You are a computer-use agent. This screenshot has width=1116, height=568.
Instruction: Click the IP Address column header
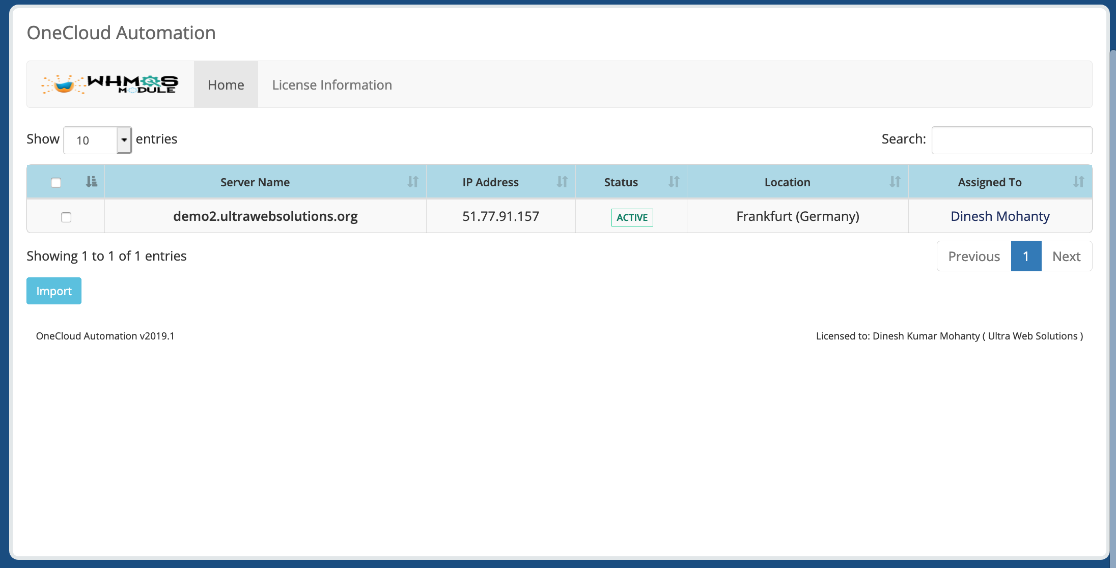click(x=501, y=182)
